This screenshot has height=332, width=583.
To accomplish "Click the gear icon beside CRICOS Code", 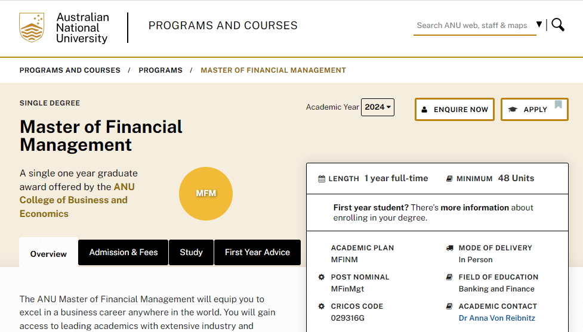I will pyautogui.click(x=322, y=306).
